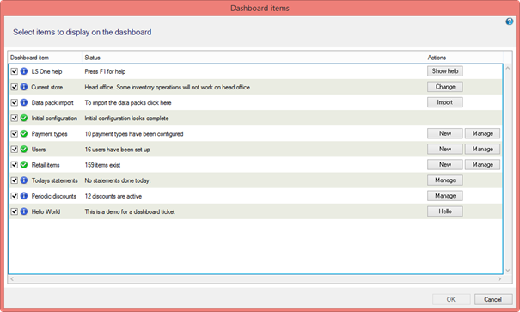
Task: Click the Actions column header
Action: pyautogui.click(x=464, y=58)
